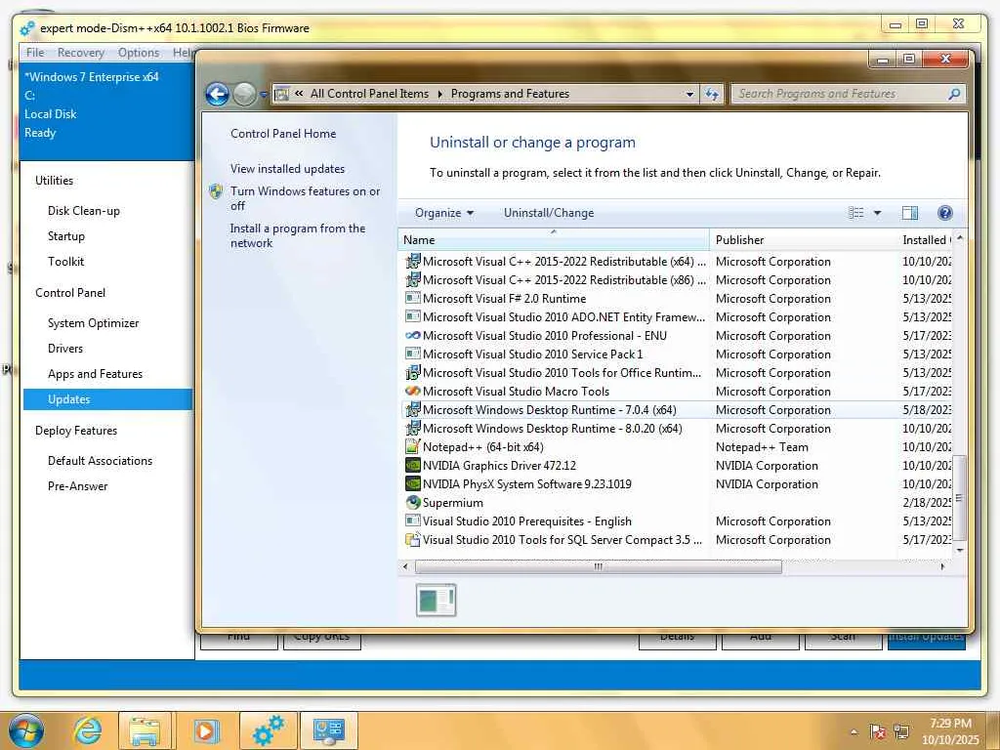Image resolution: width=1000 pixels, height=750 pixels.
Task: Open recent pages dropdown next to Forward
Action: (x=264, y=95)
